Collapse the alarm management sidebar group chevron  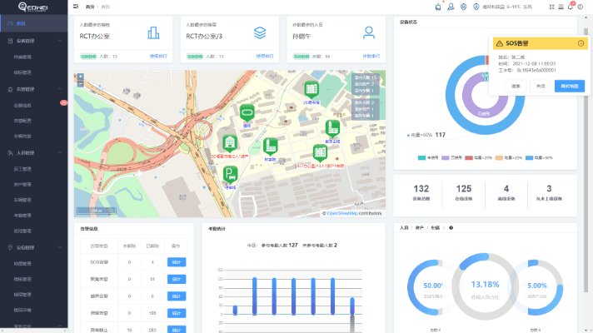60,89
